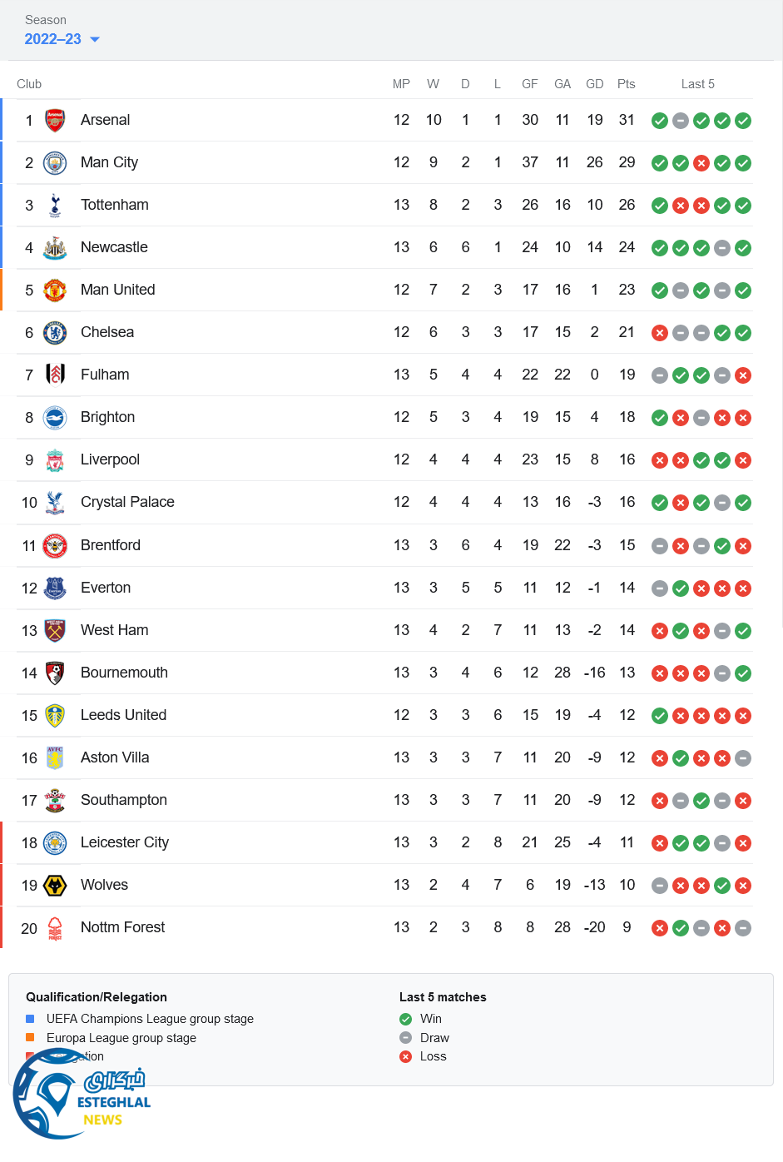
Task: Click Arsenal's most recent match result icon
Action: tap(743, 121)
